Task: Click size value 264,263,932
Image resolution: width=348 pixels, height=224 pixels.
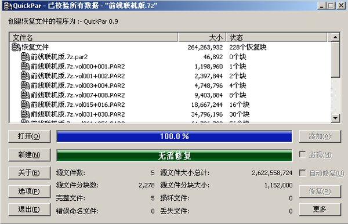Action: [205, 47]
